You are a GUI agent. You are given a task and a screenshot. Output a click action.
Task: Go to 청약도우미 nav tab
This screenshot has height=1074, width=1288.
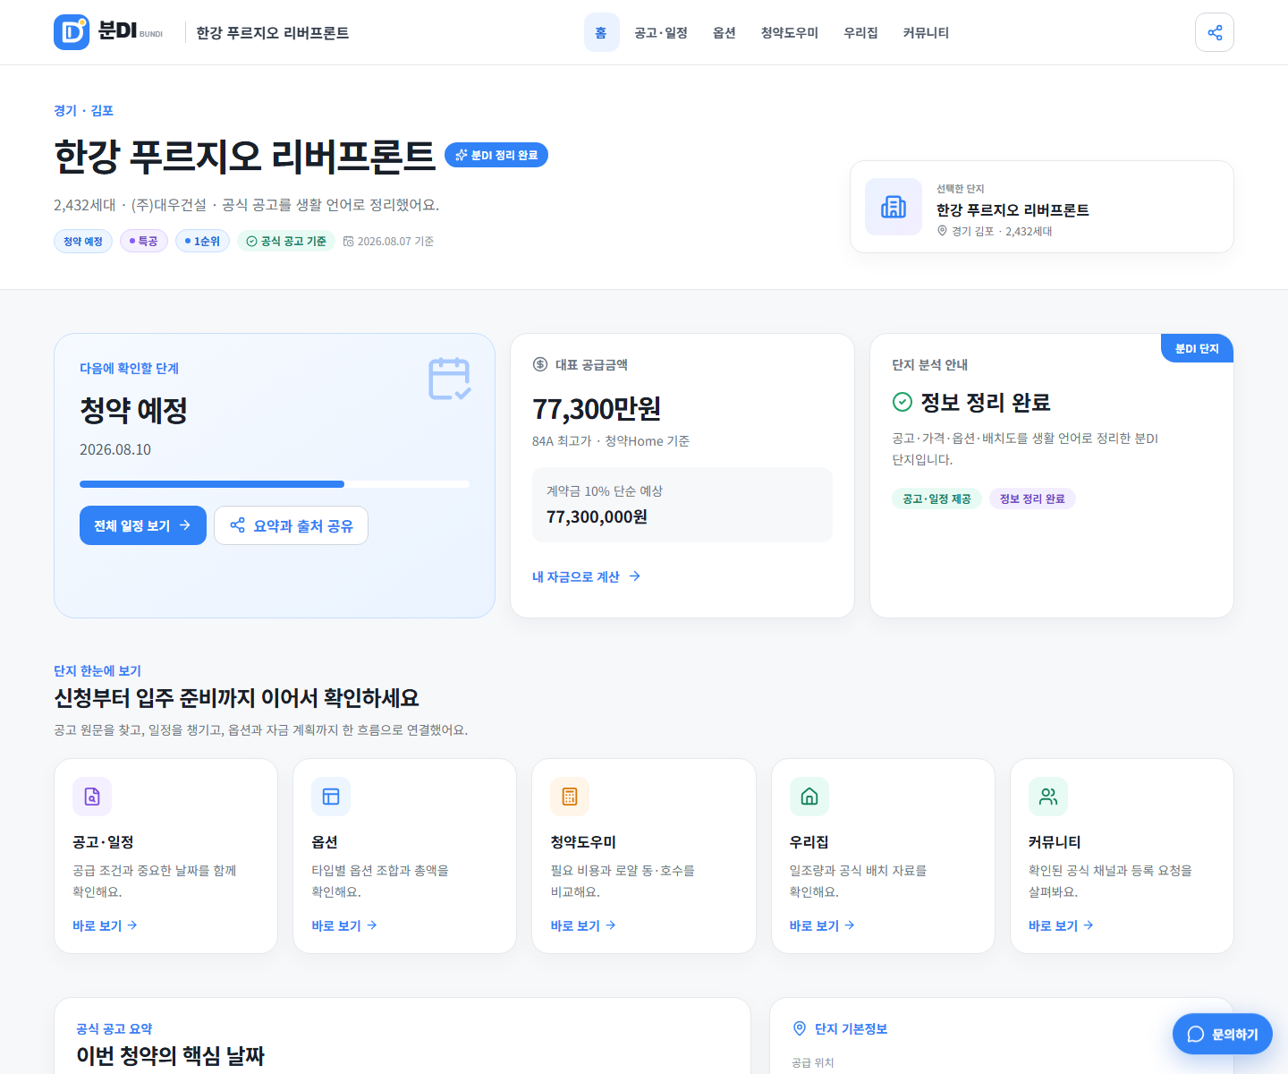click(x=790, y=32)
